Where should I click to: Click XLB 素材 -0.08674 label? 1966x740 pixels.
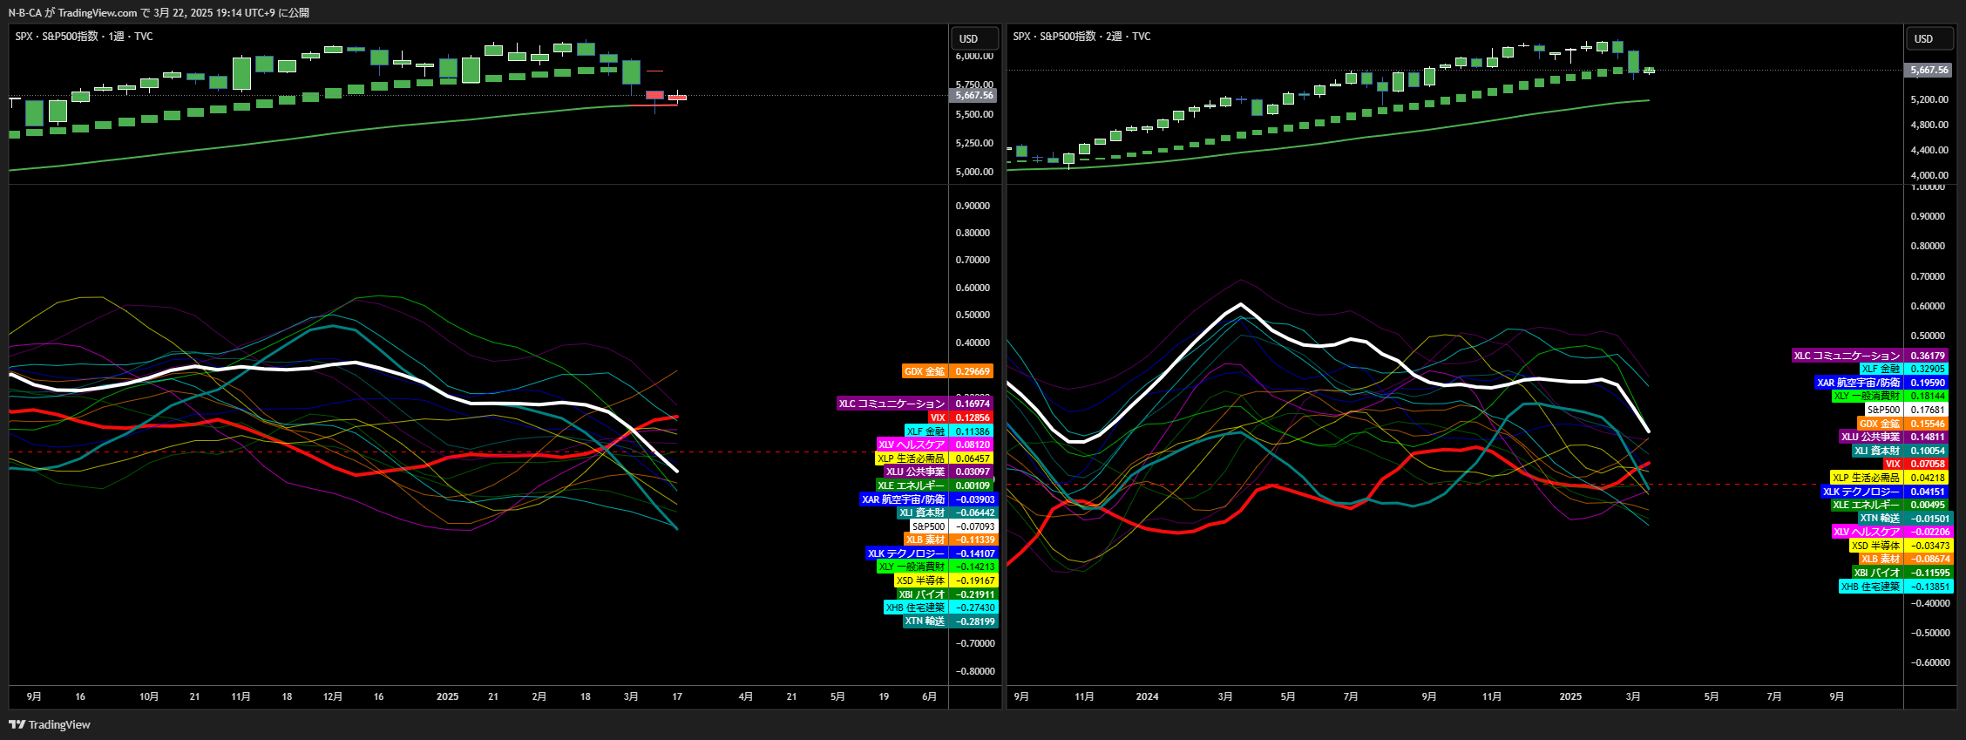tap(1905, 559)
